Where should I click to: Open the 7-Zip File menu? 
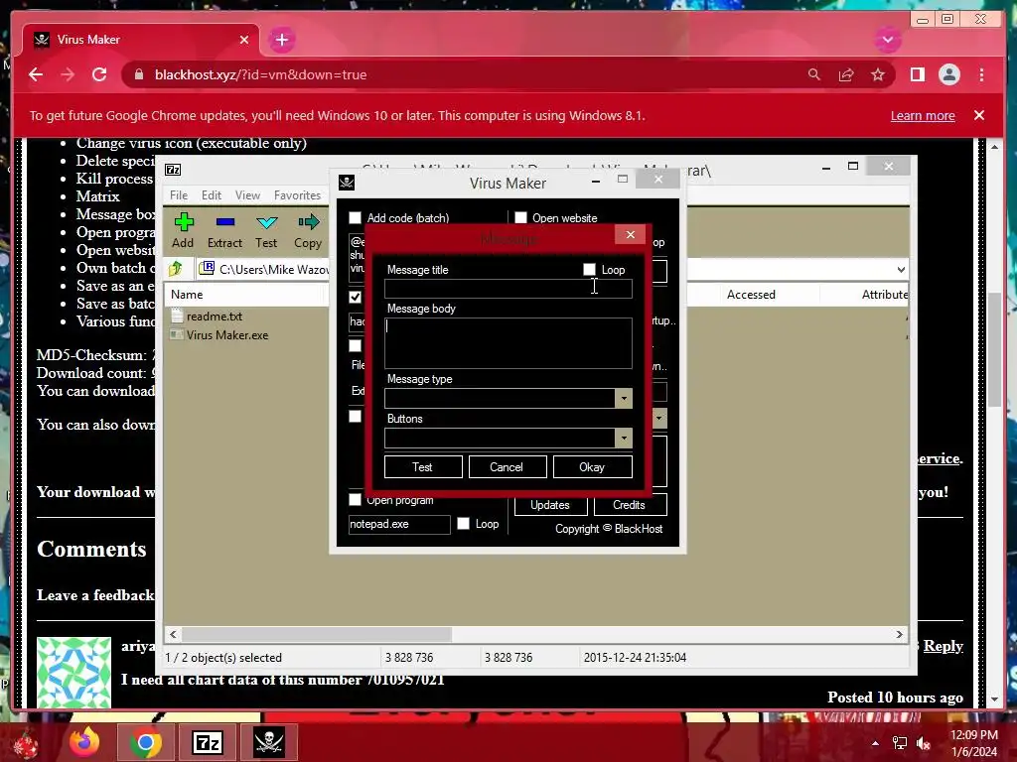[179, 195]
